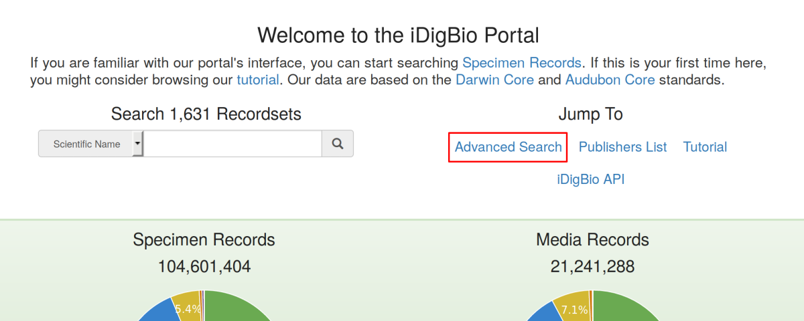This screenshot has width=804, height=321.
Task: Follow the lowercase tutorial link in paragraph
Action: (258, 80)
